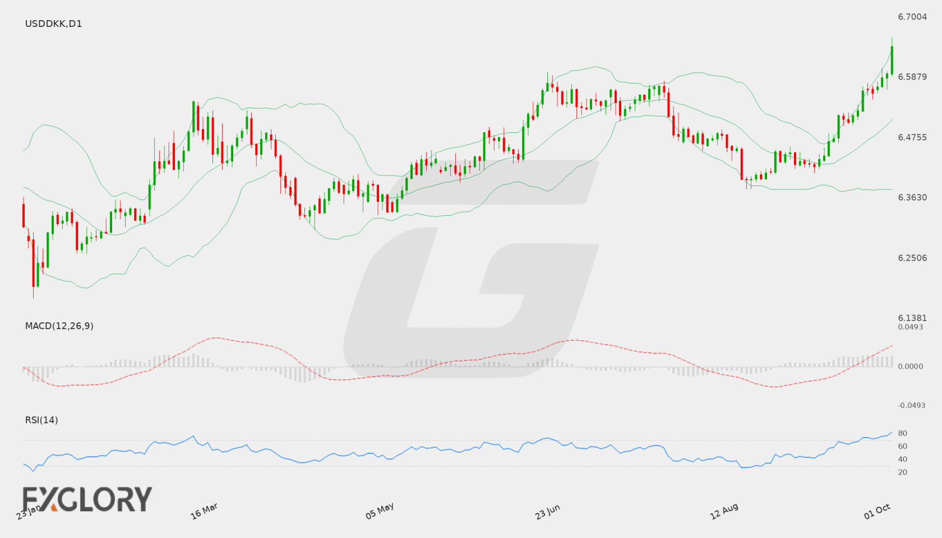The width and height of the screenshot is (942, 538).
Task: Click the 6.2506 price axis label
Action: pos(912,258)
